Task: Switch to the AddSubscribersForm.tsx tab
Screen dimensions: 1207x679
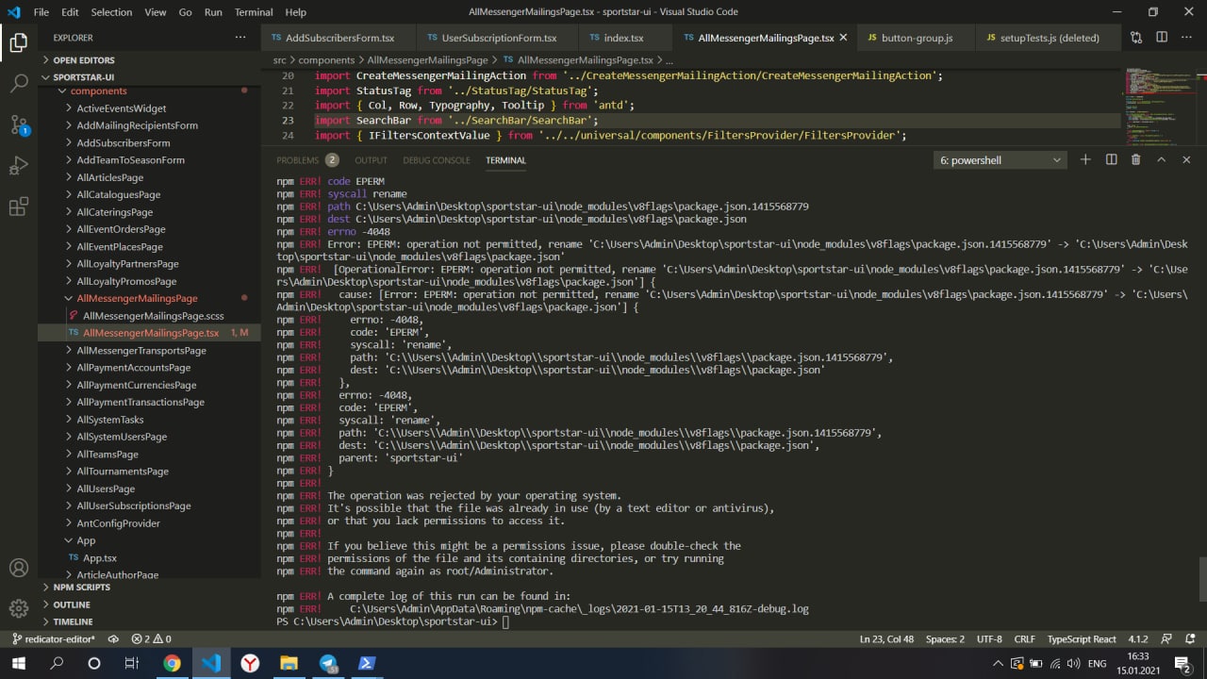Action: tap(339, 38)
